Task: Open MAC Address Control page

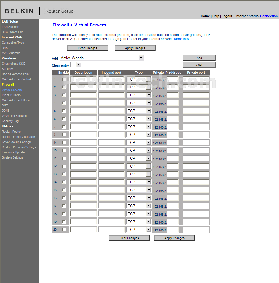Action: (16, 79)
